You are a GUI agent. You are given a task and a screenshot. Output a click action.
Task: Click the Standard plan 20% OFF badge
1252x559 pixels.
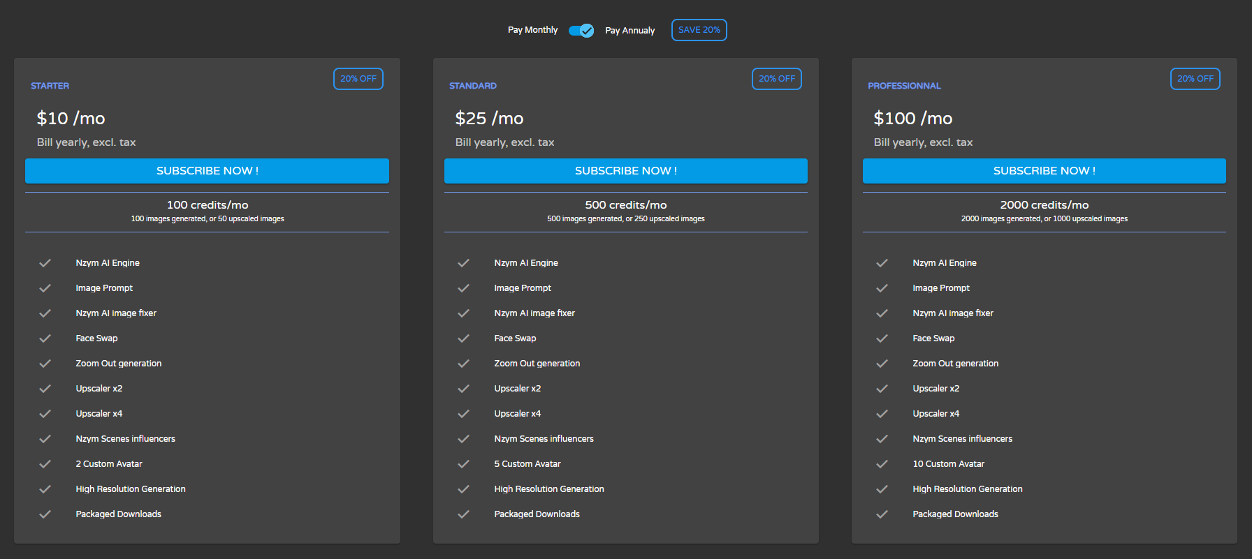pos(776,79)
